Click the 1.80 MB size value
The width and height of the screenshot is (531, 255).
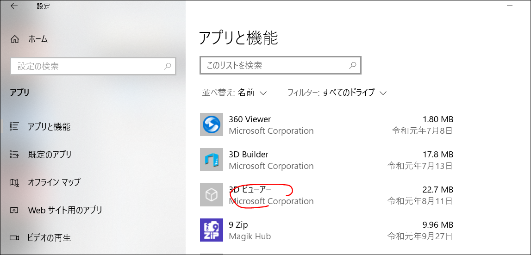coord(437,119)
